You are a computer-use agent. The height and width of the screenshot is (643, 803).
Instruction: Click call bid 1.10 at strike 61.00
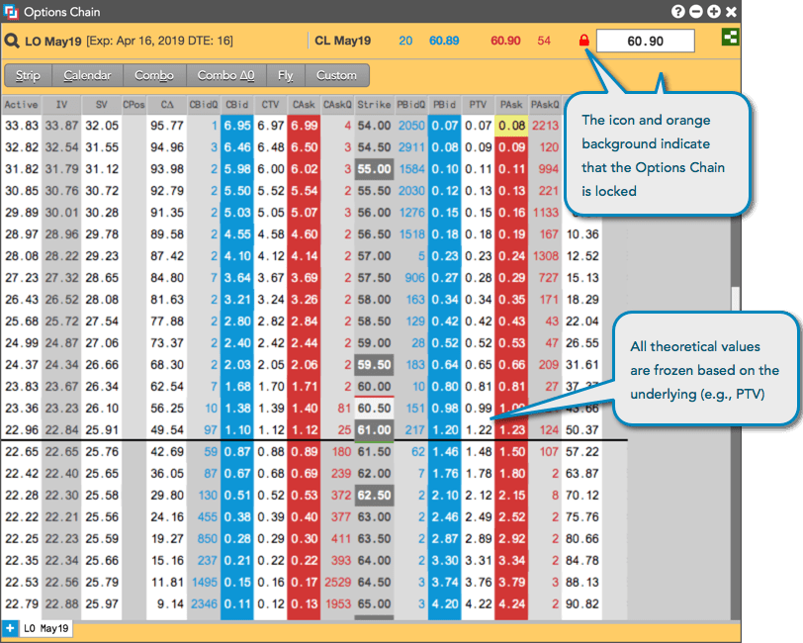(x=237, y=430)
